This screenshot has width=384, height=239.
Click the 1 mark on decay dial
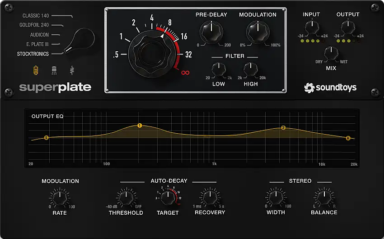pyautogui.click(x=121, y=36)
